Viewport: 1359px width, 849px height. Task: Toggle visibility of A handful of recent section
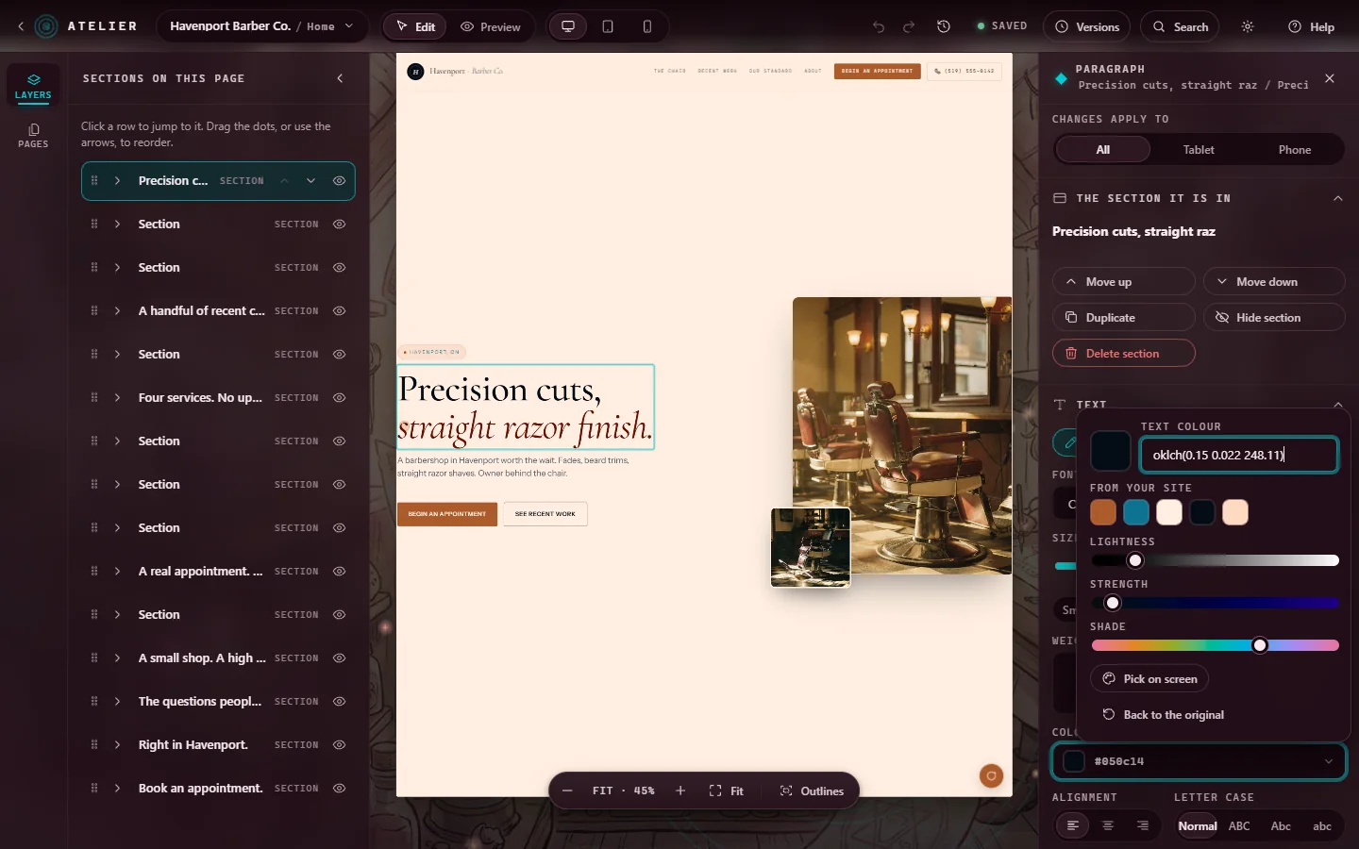pos(339,311)
